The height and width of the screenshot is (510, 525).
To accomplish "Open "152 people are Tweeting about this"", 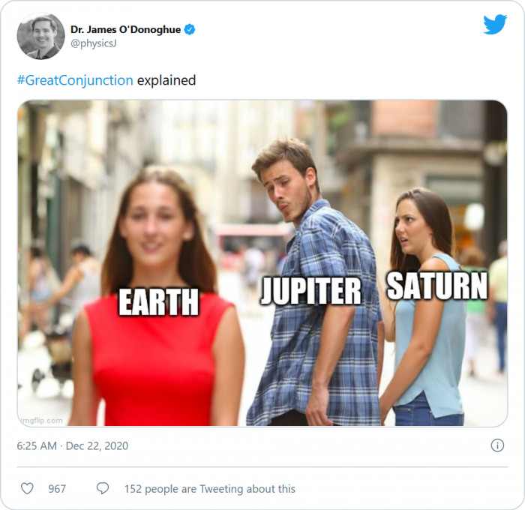I will point(210,489).
